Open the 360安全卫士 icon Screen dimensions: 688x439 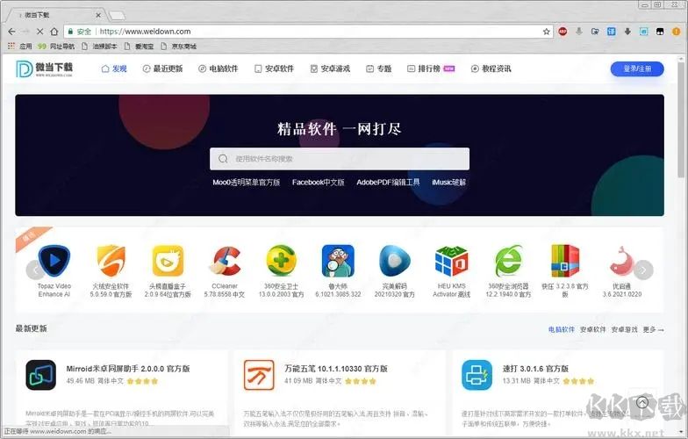(x=281, y=261)
